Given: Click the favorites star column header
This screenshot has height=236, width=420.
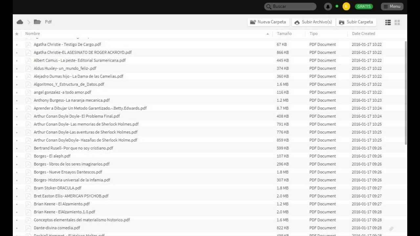Looking at the screenshot, I should click(17, 34).
